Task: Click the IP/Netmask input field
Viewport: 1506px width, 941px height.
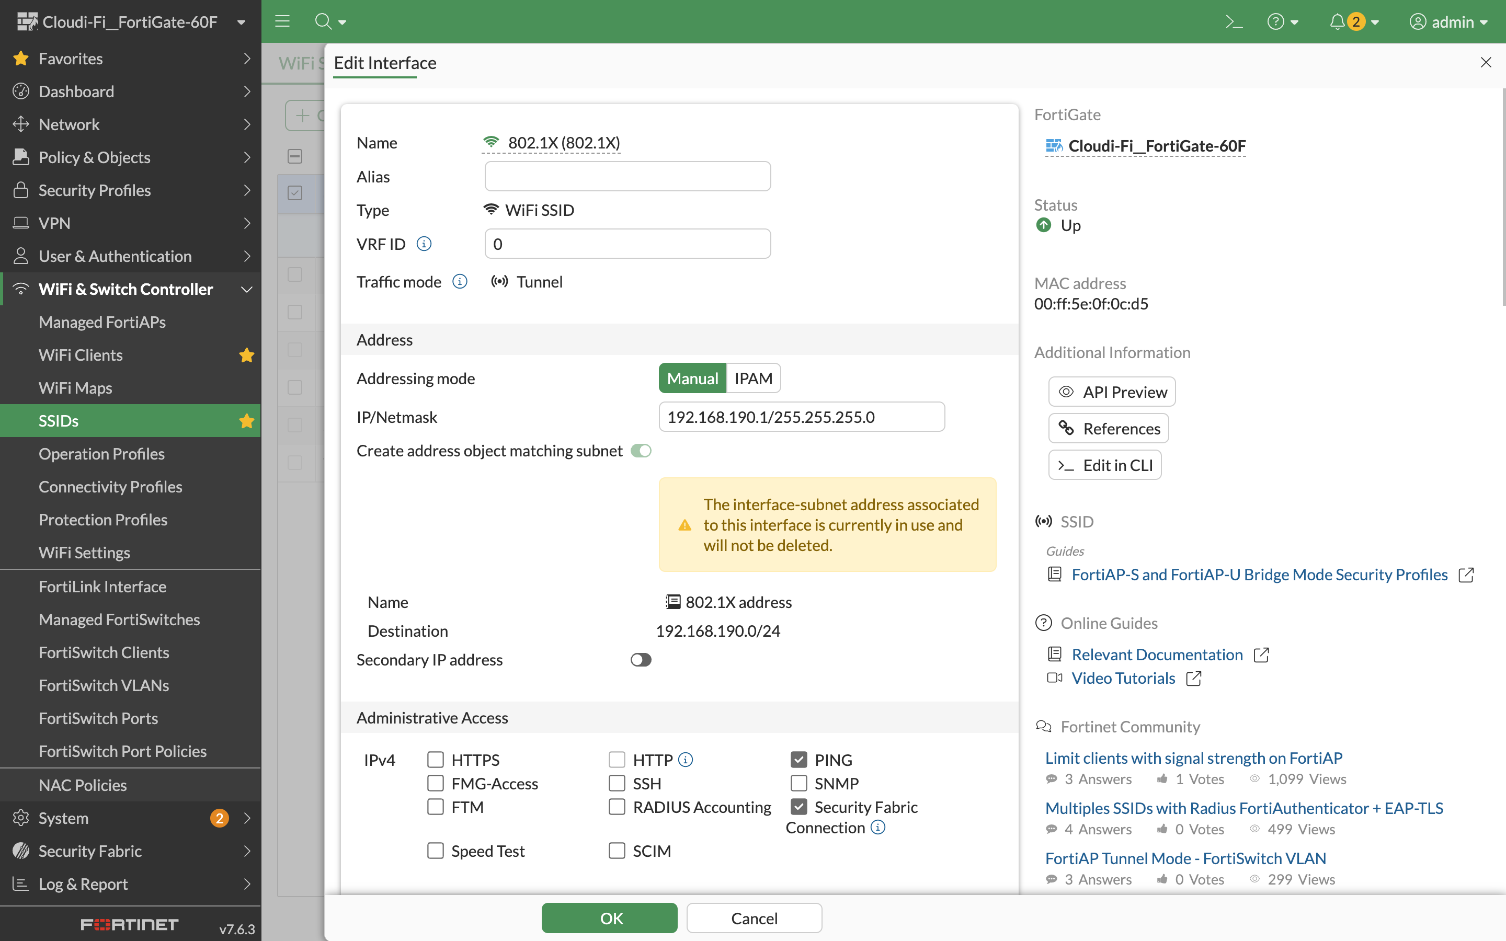Action: 802,417
